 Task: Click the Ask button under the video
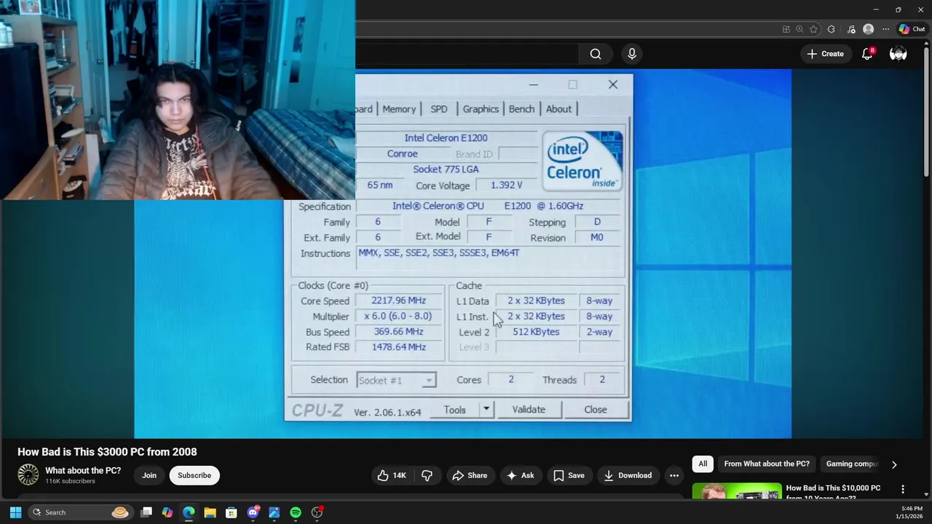pyautogui.click(x=521, y=475)
